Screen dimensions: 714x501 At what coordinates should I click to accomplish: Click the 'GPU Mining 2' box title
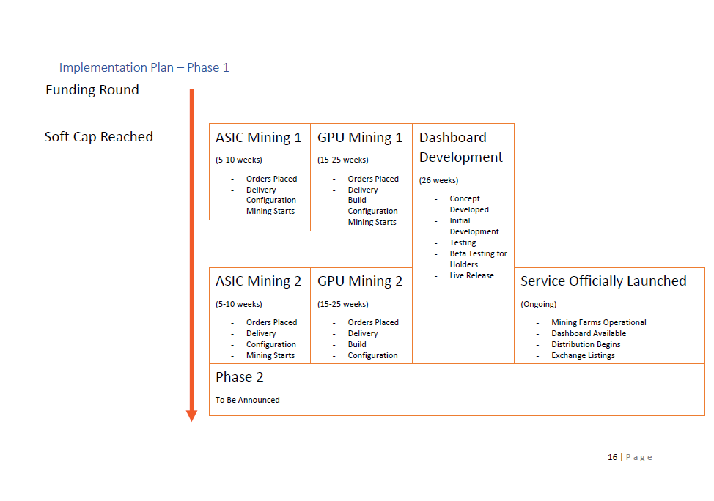(360, 281)
